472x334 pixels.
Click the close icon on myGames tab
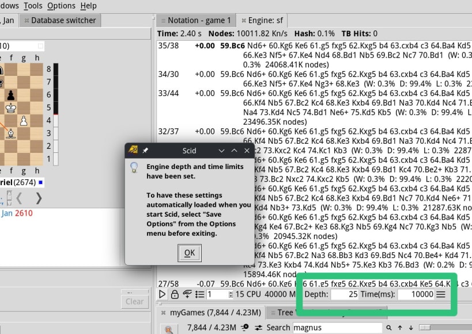163,313
